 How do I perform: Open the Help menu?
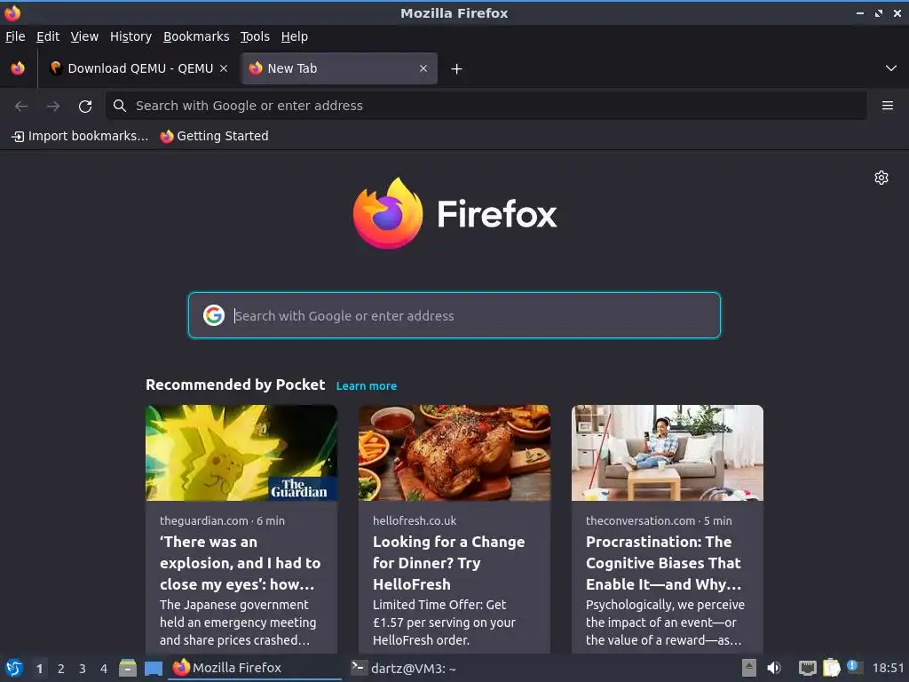pos(295,36)
